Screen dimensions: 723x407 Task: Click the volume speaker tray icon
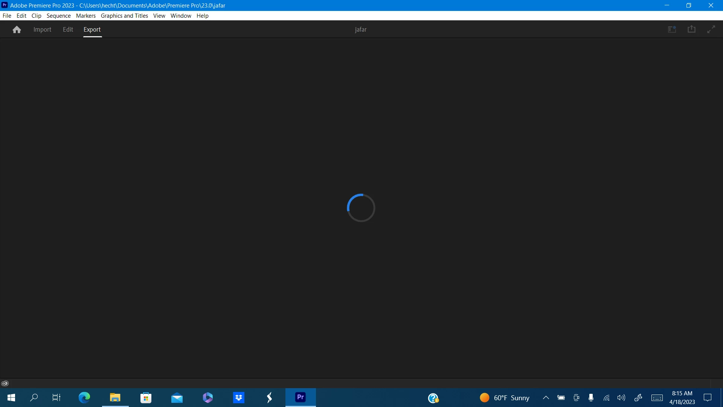click(x=621, y=398)
